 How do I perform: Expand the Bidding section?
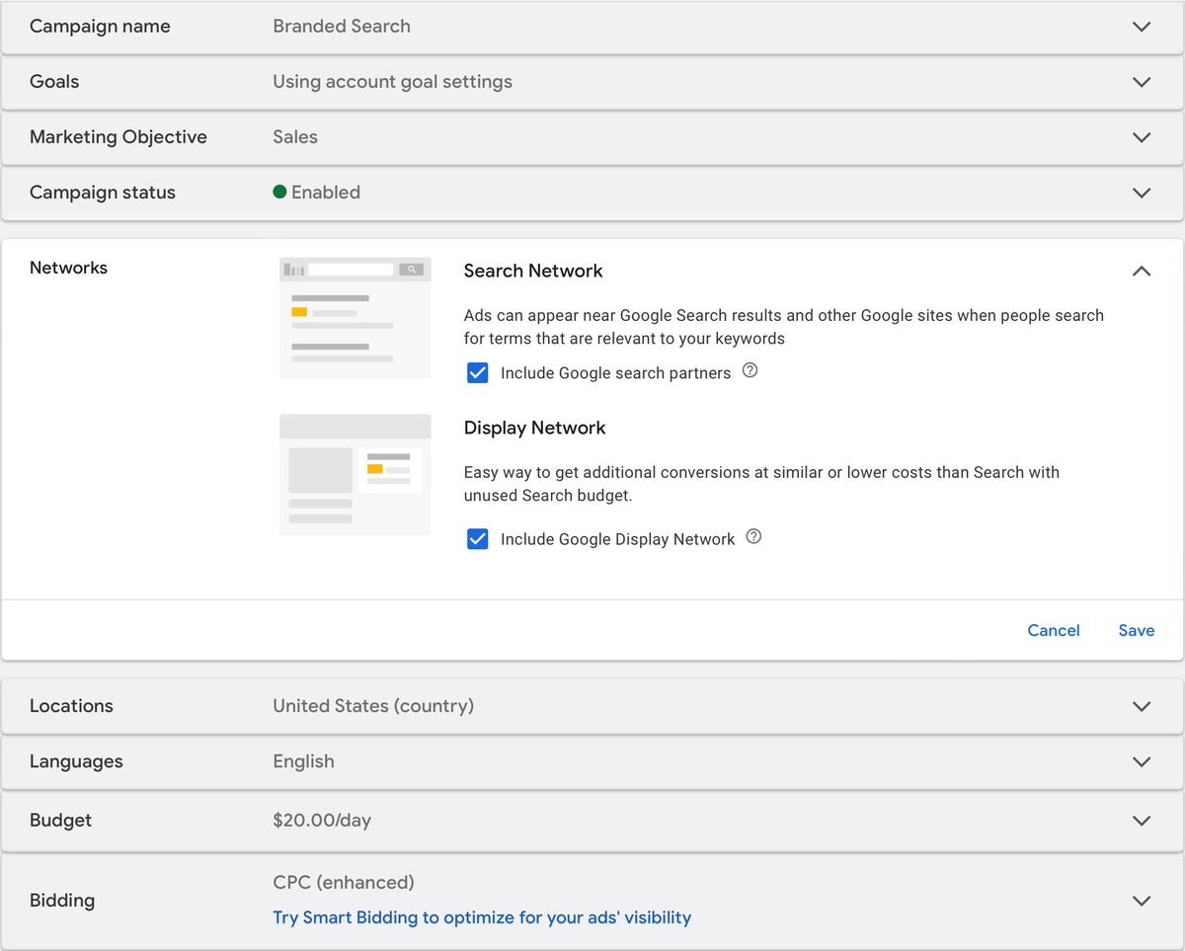tap(1141, 900)
